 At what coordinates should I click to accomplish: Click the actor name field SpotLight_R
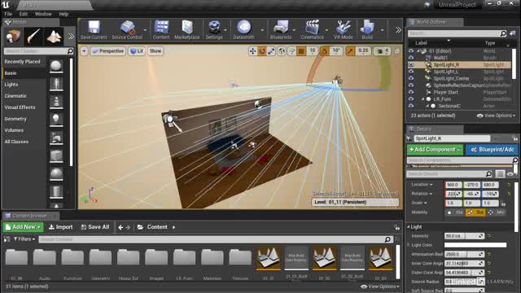(452, 138)
